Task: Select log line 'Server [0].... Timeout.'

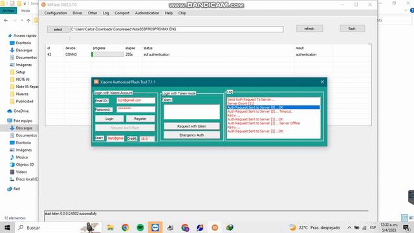Action: point(260,111)
